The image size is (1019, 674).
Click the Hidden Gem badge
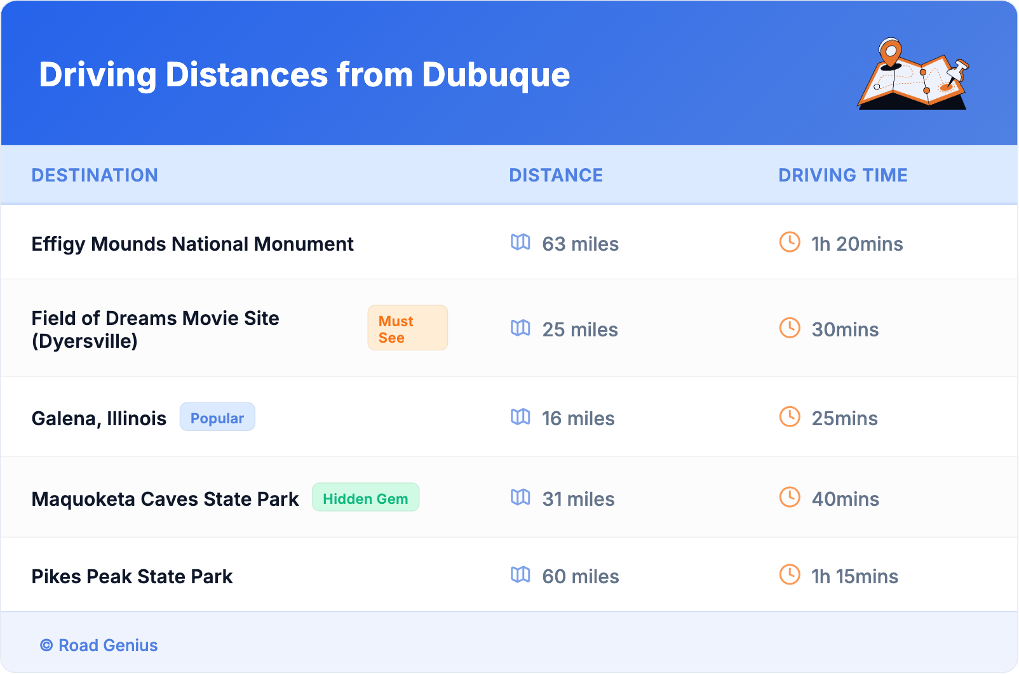pyautogui.click(x=365, y=498)
